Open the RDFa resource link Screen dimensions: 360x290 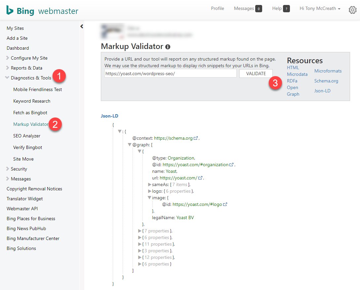[292, 81]
